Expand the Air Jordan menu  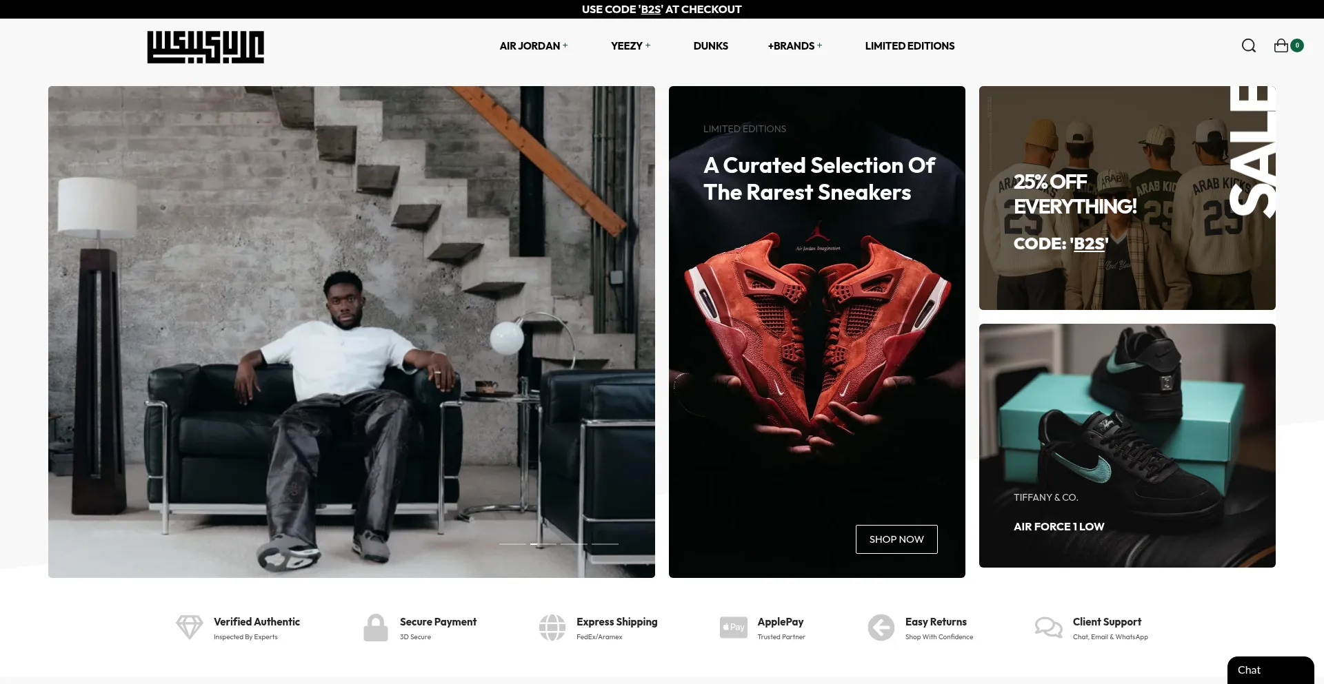click(533, 46)
